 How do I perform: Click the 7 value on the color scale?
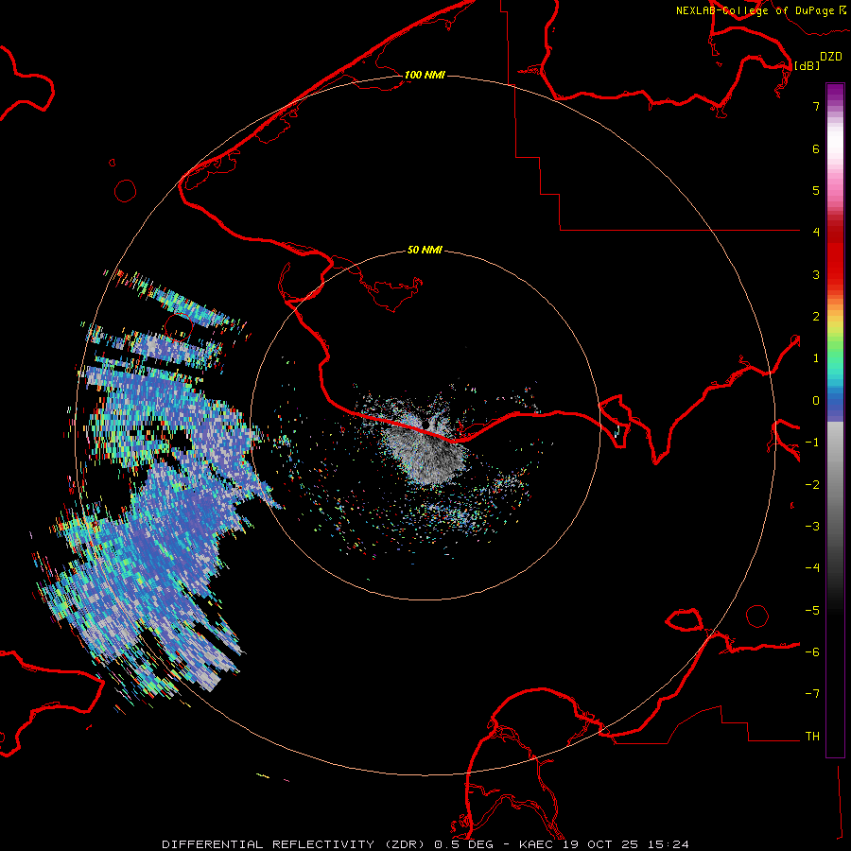point(816,106)
